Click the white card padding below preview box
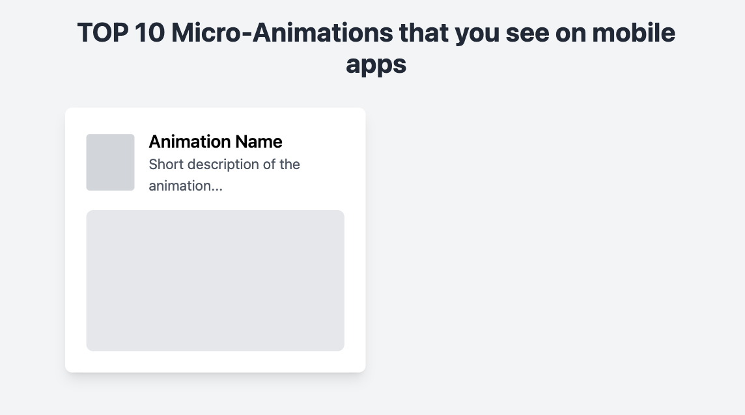 point(215,362)
